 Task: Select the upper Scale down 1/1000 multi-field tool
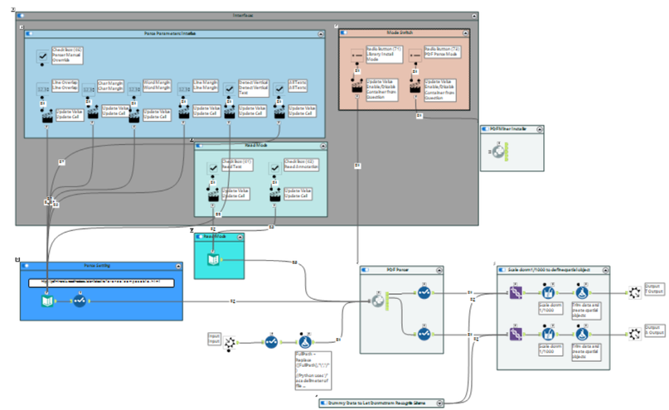pyautogui.click(x=548, y=292)
